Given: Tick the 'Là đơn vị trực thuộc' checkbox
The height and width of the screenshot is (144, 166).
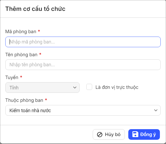Looking at the screenshot, I should 89,87.
